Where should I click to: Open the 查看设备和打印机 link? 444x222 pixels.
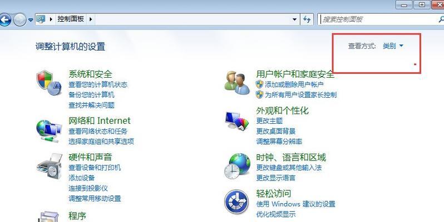pyautogui.click(x=95, y=168)
